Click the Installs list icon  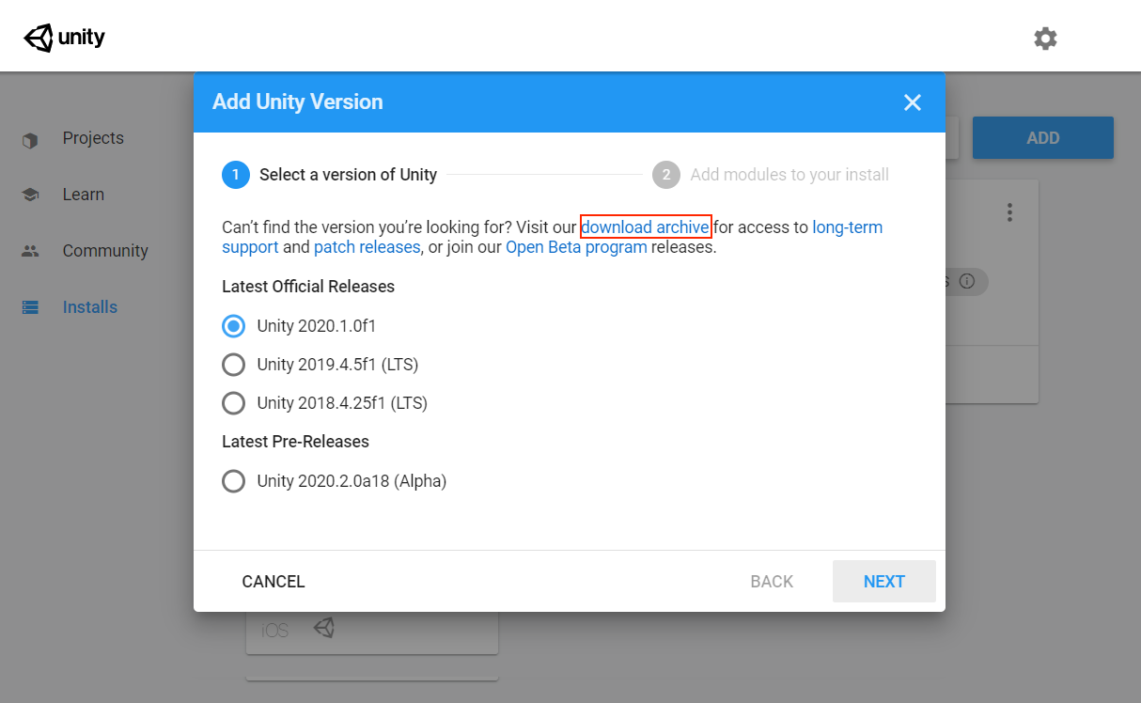[30, 307]
